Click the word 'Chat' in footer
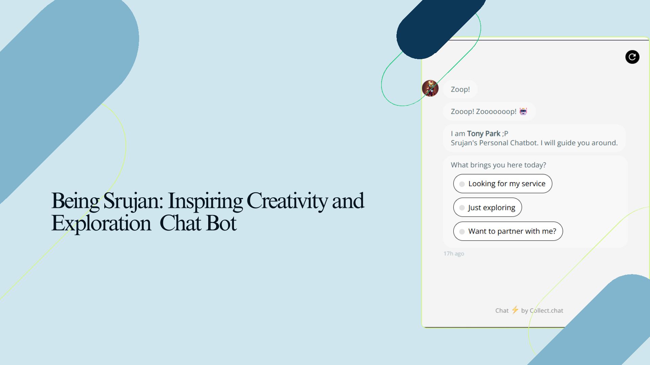The height and width of the screenshot is (365, 650). tap(502, 311)
